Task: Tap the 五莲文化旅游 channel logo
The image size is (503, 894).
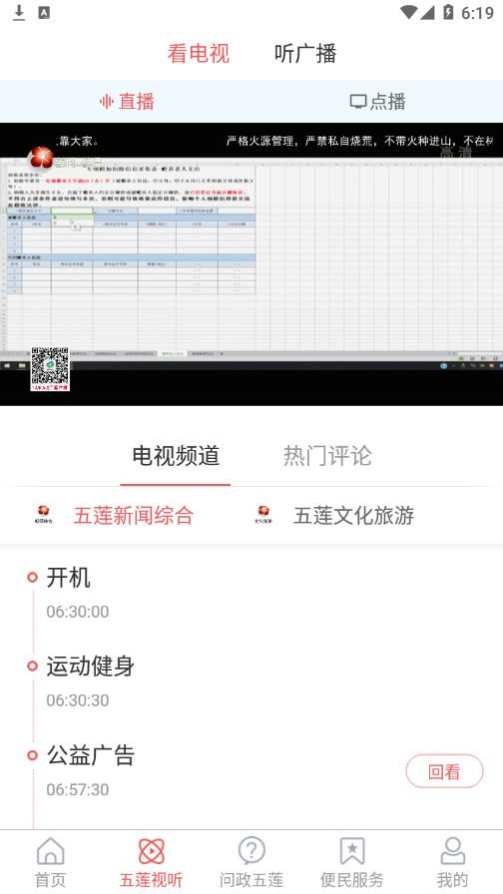Action: tap(262, 514)
